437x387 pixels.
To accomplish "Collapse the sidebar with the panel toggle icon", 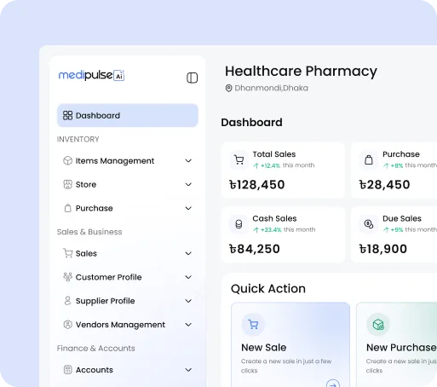I will [x=192, y=78].
